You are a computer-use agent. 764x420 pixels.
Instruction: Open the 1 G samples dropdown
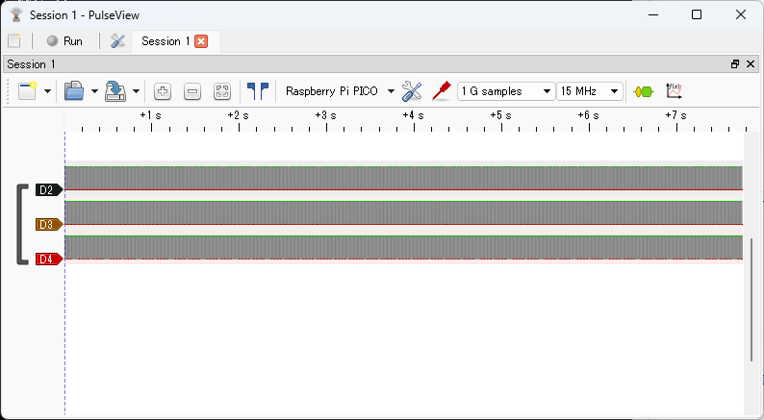click(506, 91)
